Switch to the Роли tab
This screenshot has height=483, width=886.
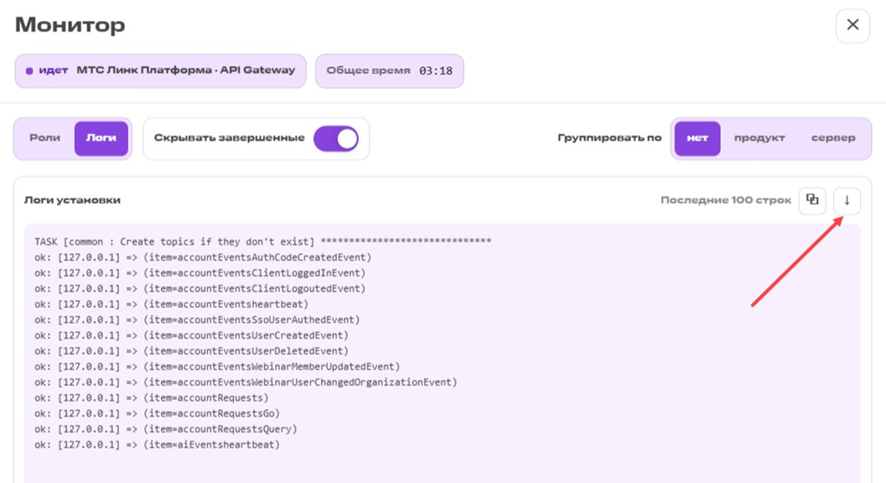point(44,138)
